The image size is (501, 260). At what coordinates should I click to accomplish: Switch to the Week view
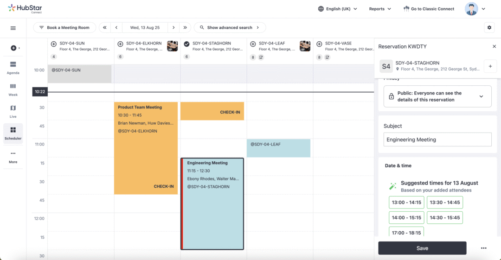(x=13, y=90)
